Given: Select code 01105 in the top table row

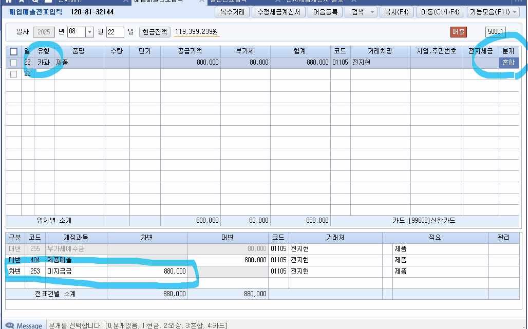Looking at the screenshot, I should click(x=340, y=63).
